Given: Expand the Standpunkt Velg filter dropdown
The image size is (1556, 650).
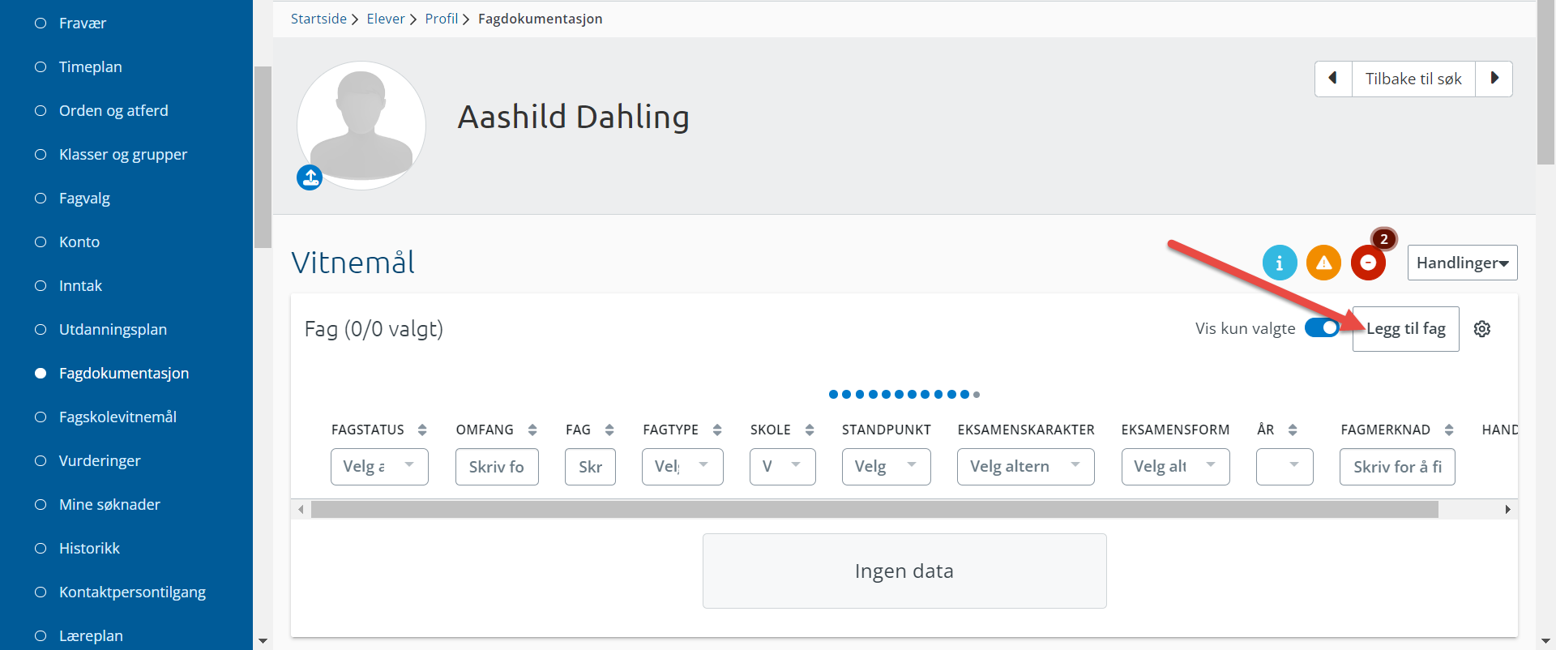Looking at the screenshot, I should [x=886, y=467].
